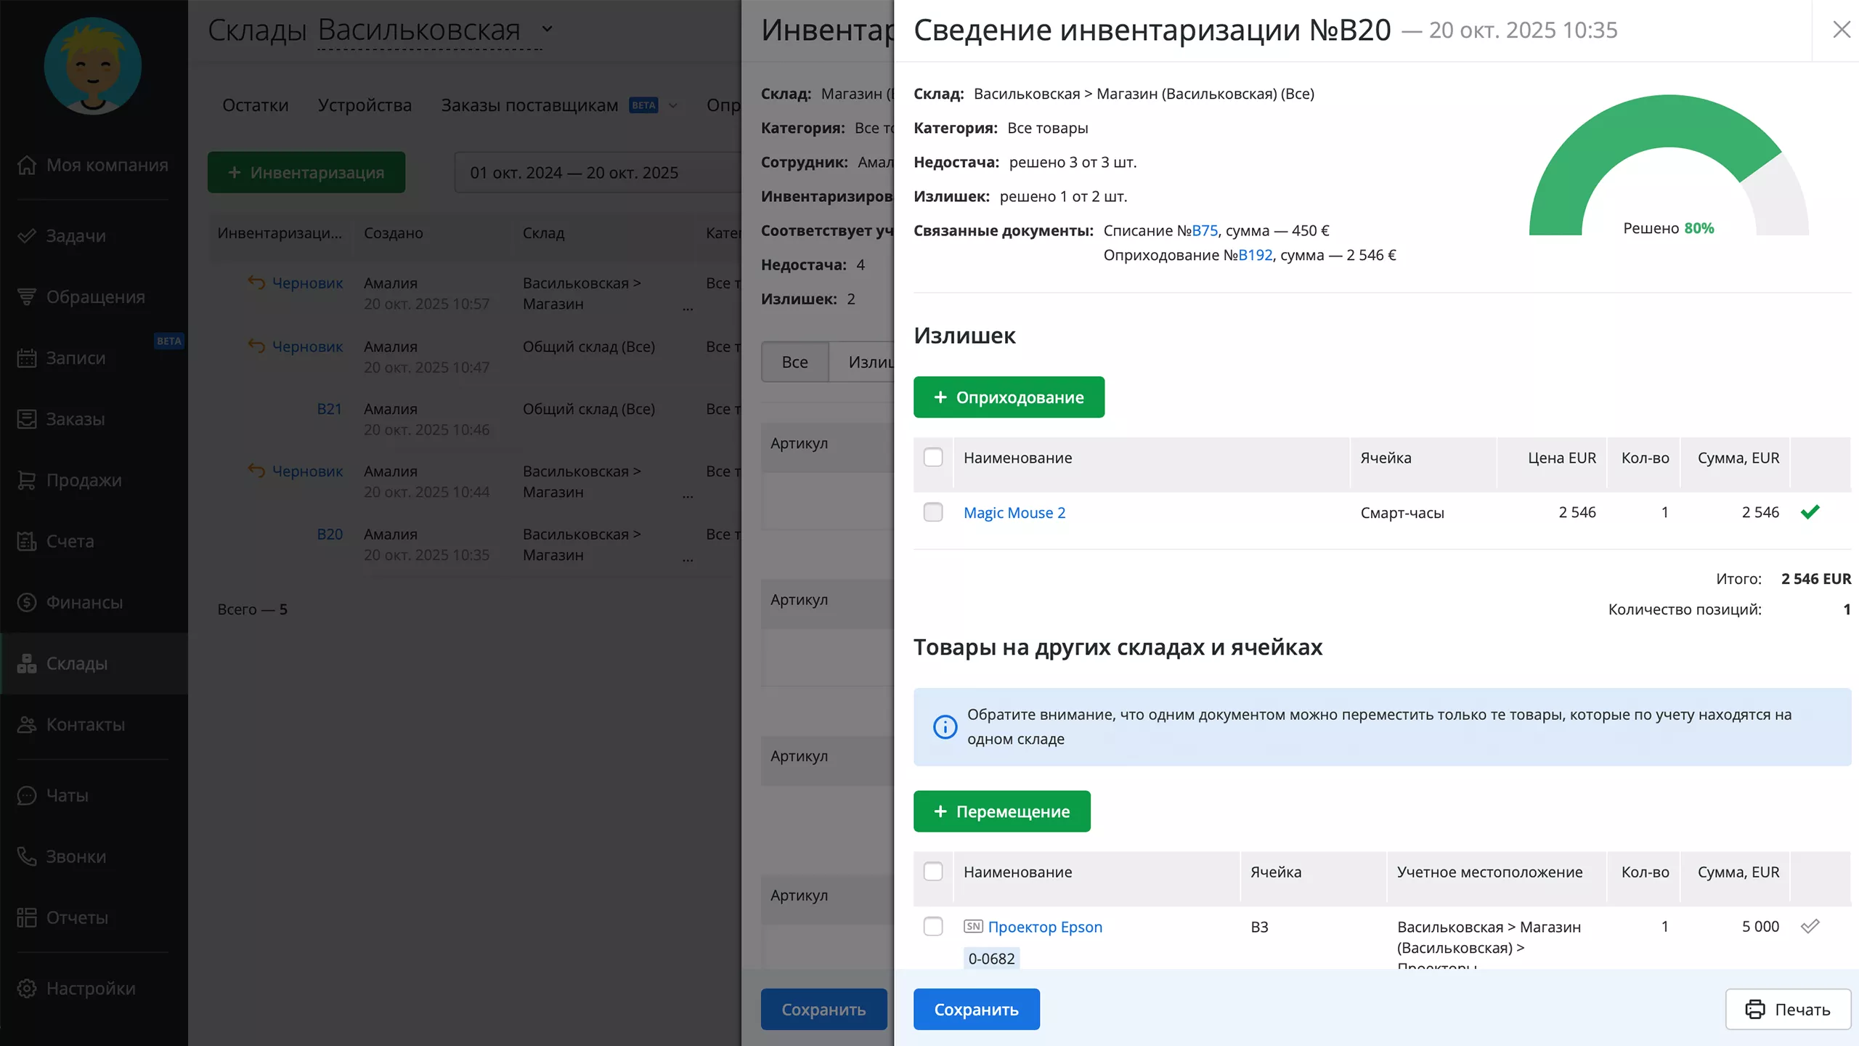1859x1046 pixels.
Task: Click green checkmark on Magic Mouse 2 row
Action: (1810, 512)
